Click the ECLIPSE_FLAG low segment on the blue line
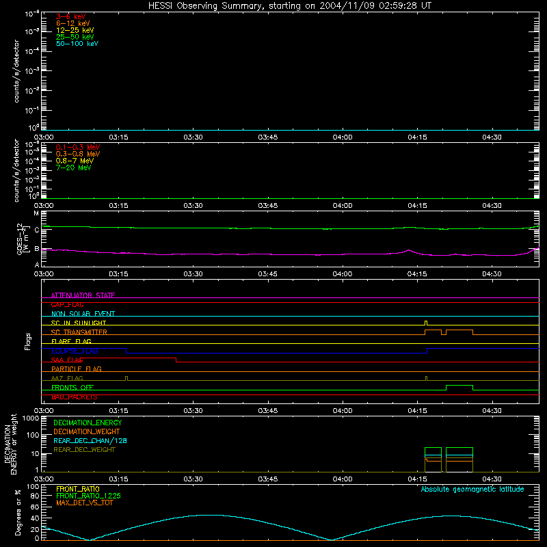547x547 pixels. 277,353
